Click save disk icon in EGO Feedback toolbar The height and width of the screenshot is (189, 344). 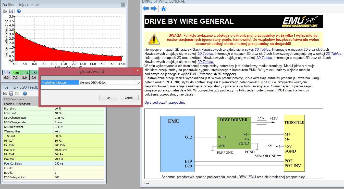coord(11,93)
